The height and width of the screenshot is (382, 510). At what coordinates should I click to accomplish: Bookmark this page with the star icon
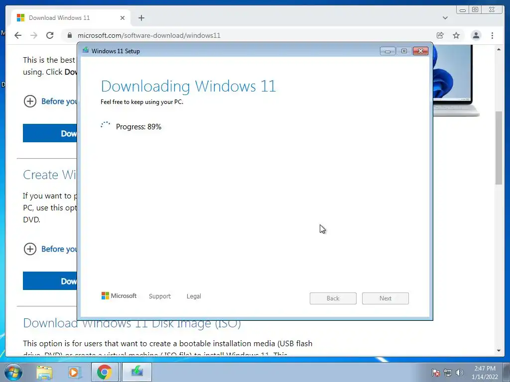coord(456,35)
